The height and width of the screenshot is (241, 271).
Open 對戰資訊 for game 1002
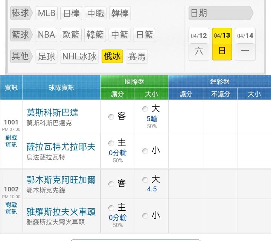[x=11, y=208]
